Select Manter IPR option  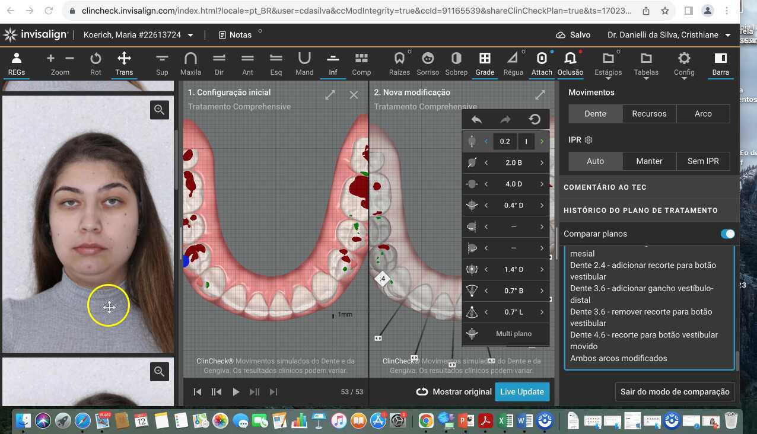pos(649,161)
